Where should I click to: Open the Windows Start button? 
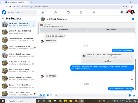point(2,101)
